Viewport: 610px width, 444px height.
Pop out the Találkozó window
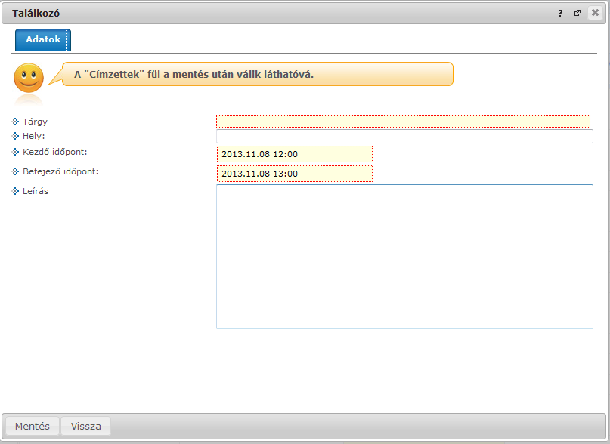coord(577,14)
